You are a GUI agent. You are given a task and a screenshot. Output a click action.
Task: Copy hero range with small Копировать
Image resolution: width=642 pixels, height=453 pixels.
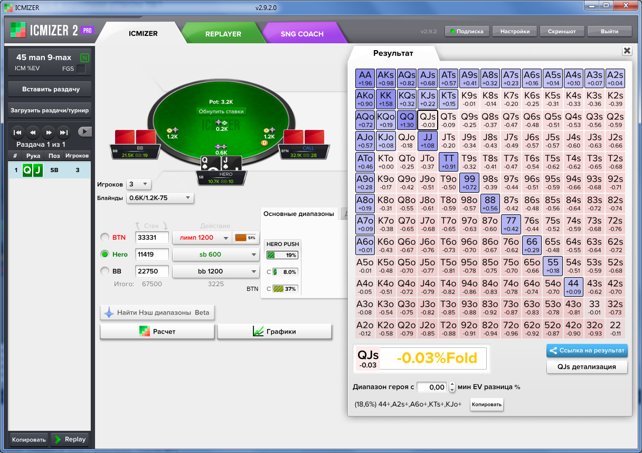(x=486, y=404)
